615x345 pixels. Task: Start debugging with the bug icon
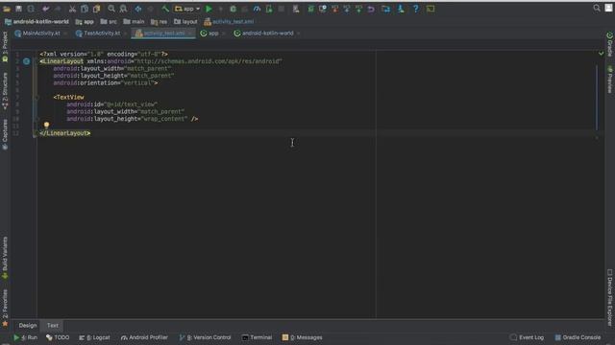coord(233,9)
